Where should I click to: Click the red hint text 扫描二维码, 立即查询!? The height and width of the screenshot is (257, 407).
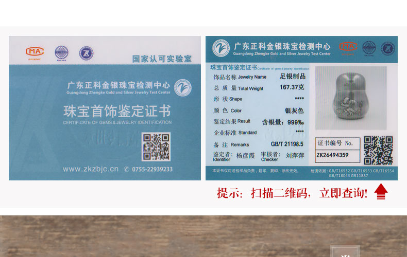click(309, 193)
